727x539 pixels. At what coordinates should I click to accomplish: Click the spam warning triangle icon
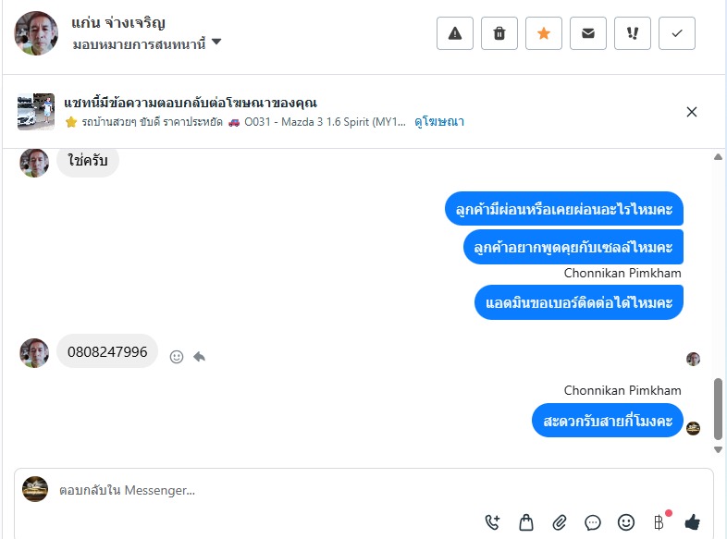click(x=455, y=33)
